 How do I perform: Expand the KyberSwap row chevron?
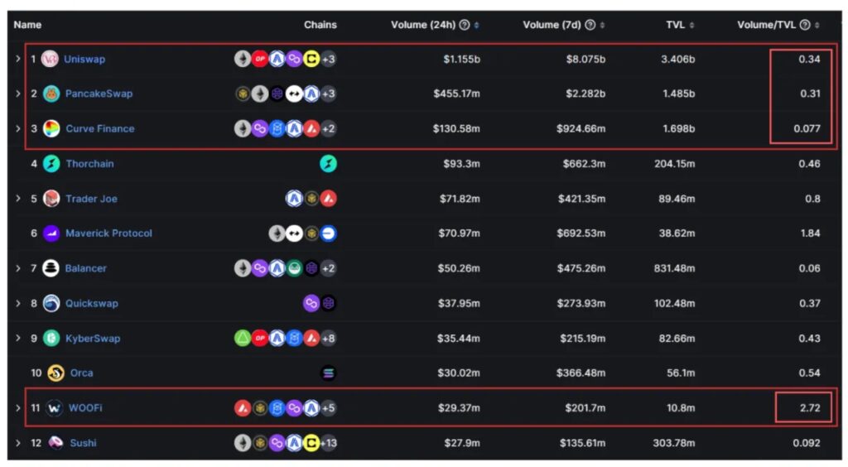(18, 338)
